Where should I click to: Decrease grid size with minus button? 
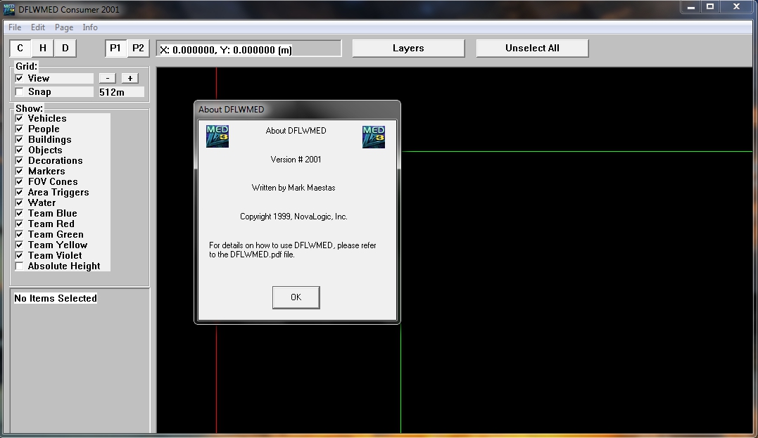[107, 78]
